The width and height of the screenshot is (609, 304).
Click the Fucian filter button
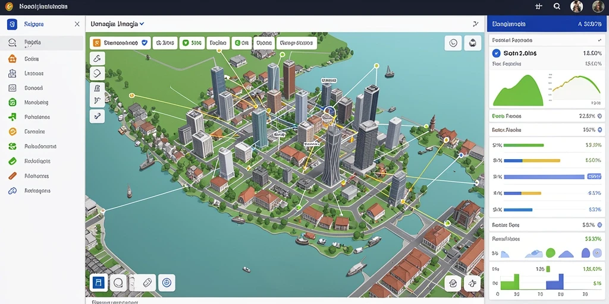coord(218,43)
